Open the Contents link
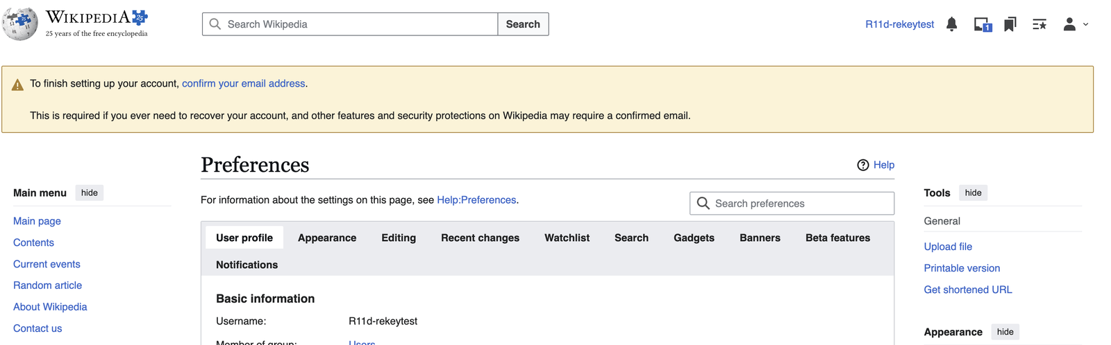1111x345 pixels. click(33, 242)
